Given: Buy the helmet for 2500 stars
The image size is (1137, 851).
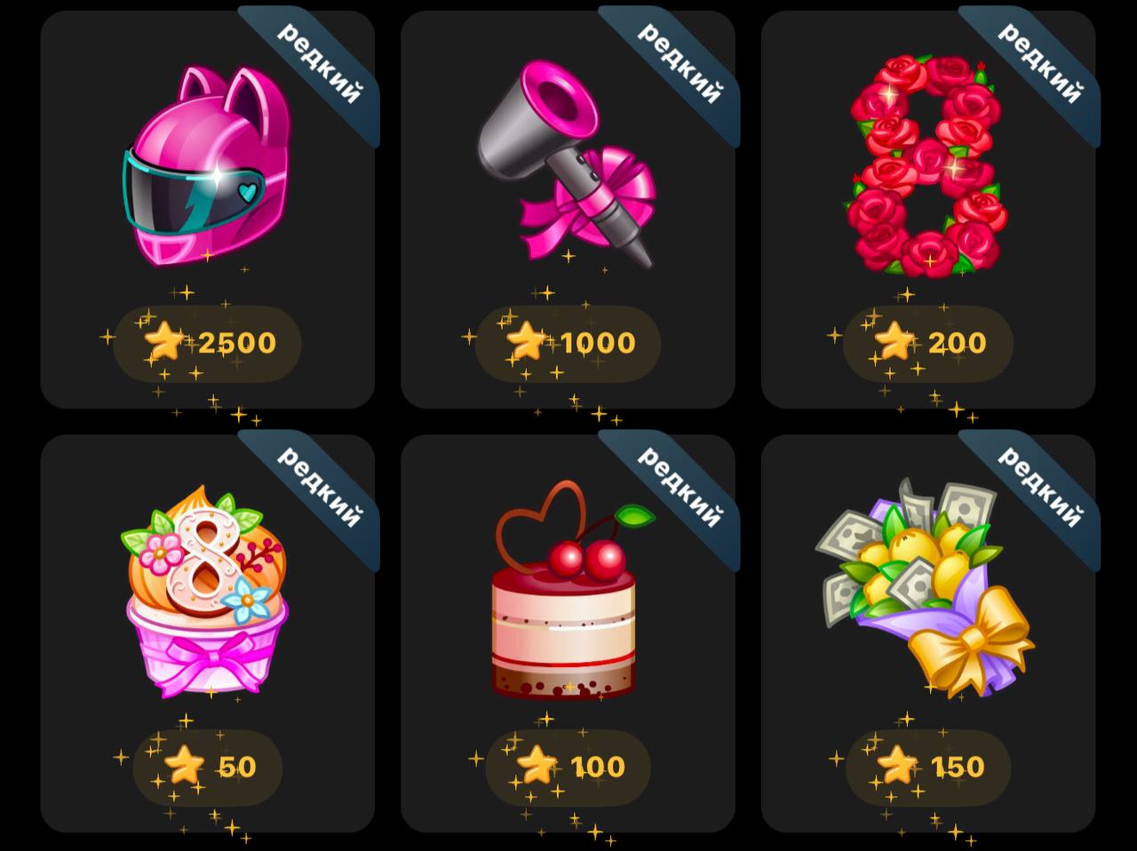Looking at the screenshot, I should pos(207,344).
